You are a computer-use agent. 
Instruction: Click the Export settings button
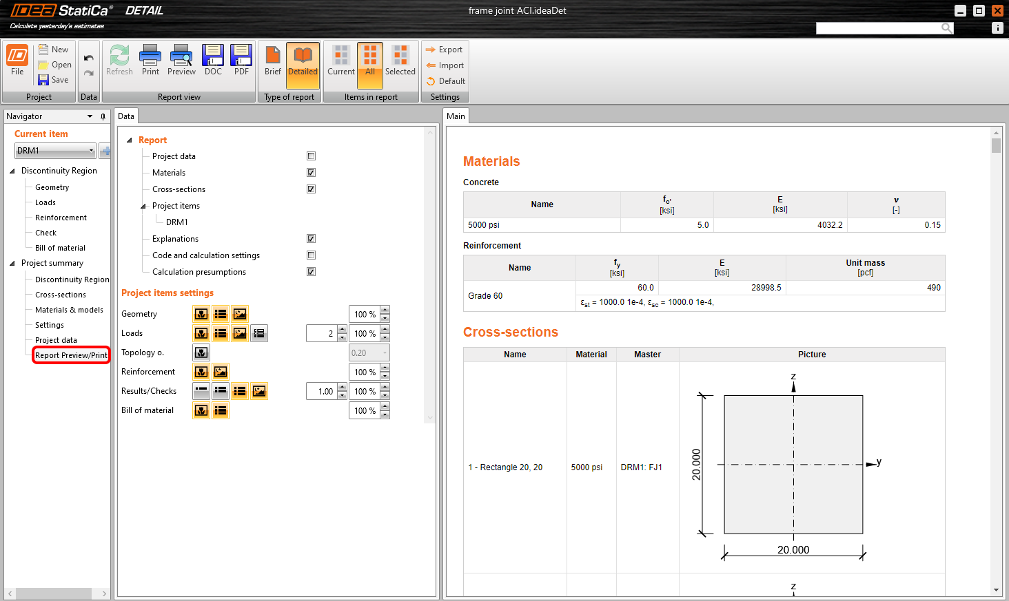click(445, 50)
